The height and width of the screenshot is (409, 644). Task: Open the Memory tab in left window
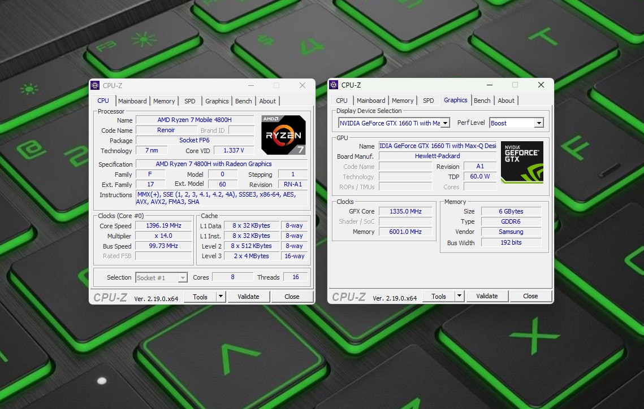click(164, 101)
